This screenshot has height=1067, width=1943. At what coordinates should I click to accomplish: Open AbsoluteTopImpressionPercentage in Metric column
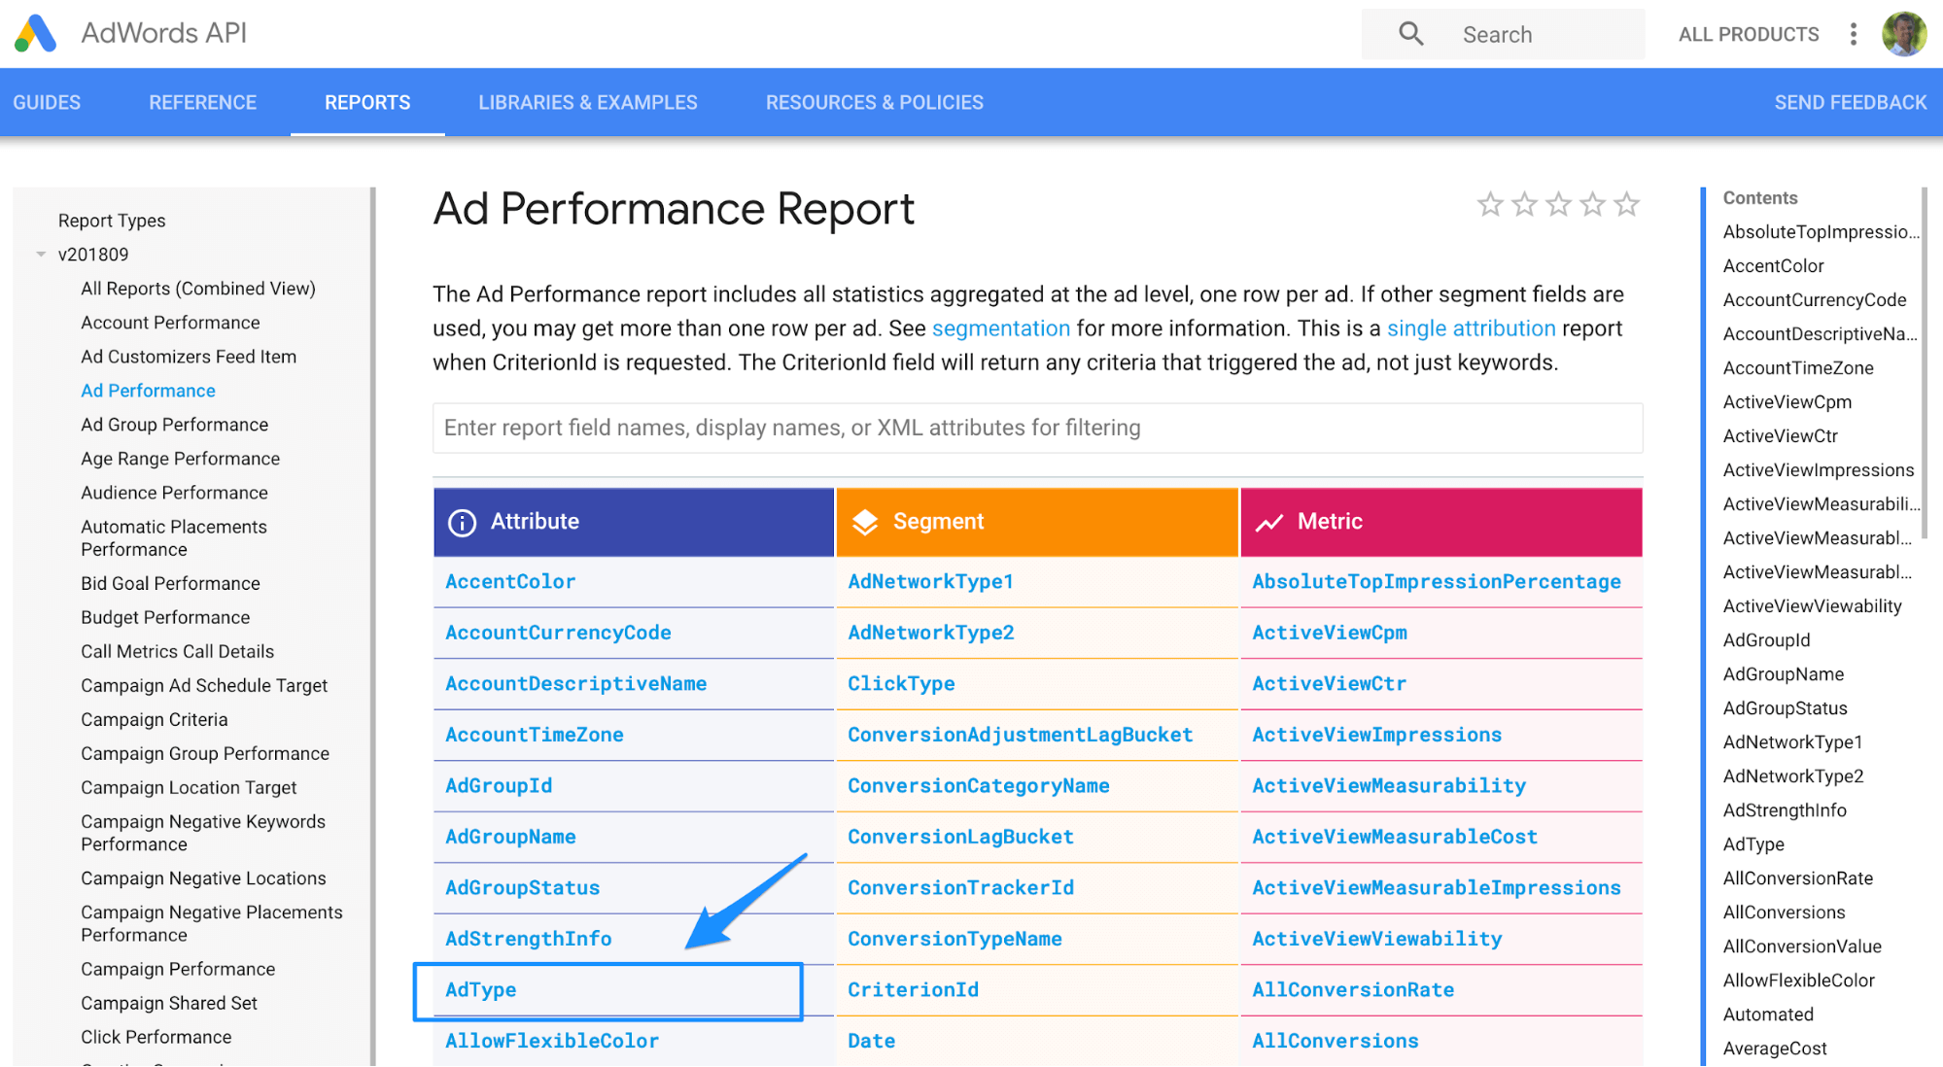click(1437, 581)
